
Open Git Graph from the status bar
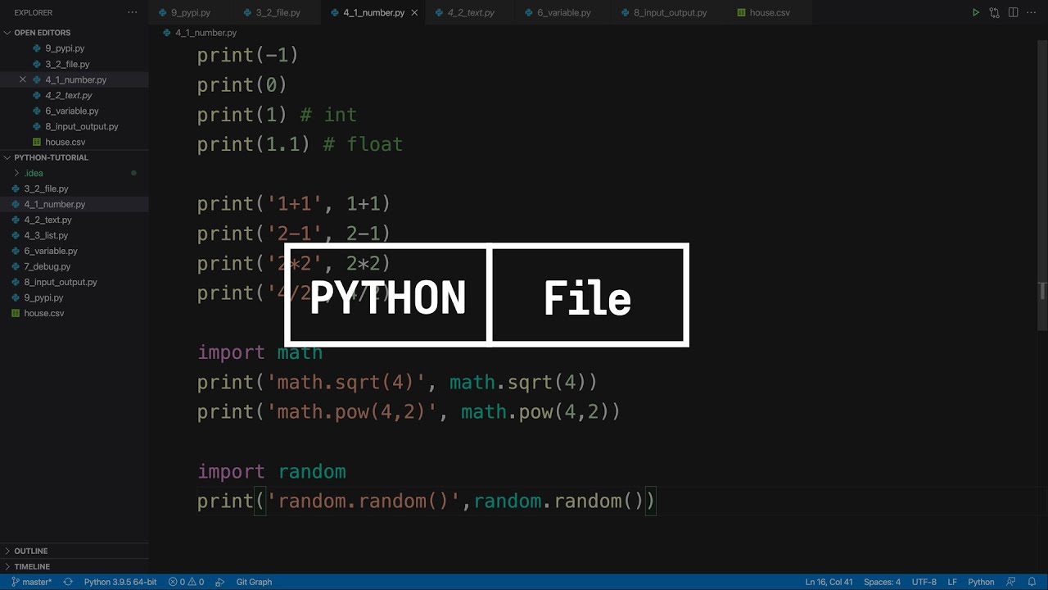(x=254, y=582)
